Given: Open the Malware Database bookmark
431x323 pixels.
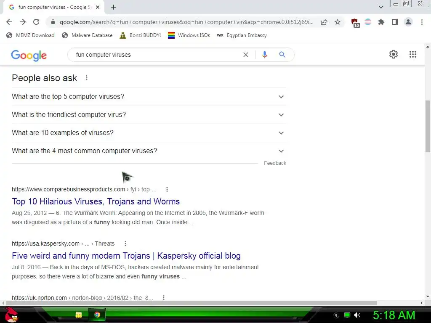Looking at the screenshot, I should (x=88, y=35).
